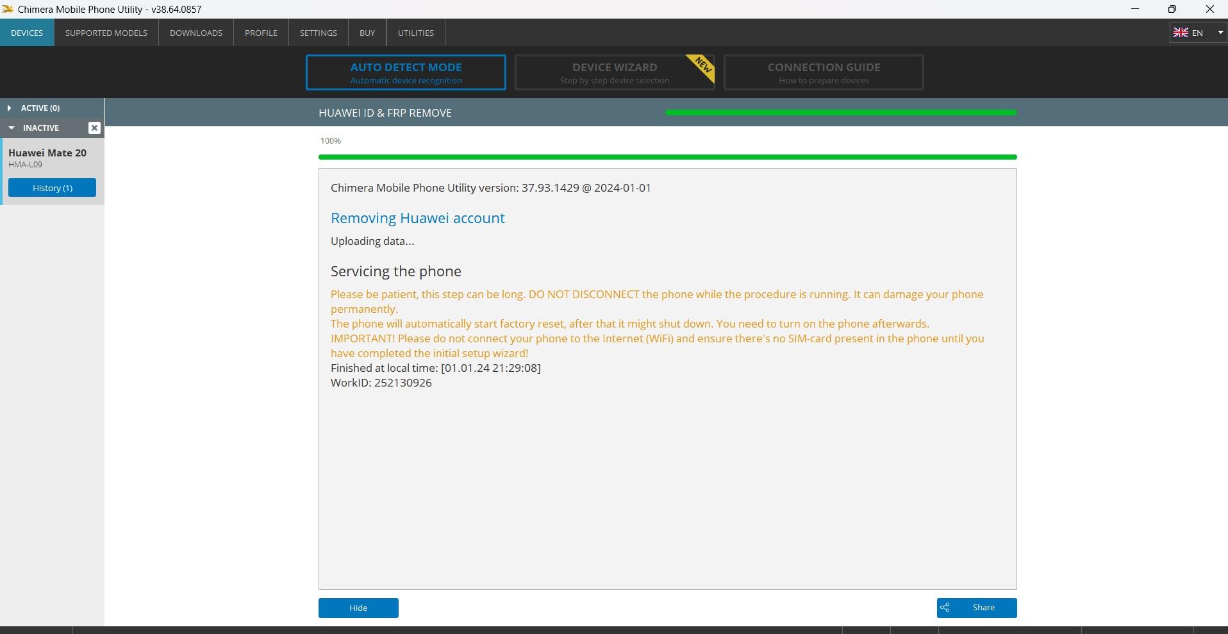The image size is (1228, 634).
Task: Open the Connection Guide
Action: (x=824, y=72)
